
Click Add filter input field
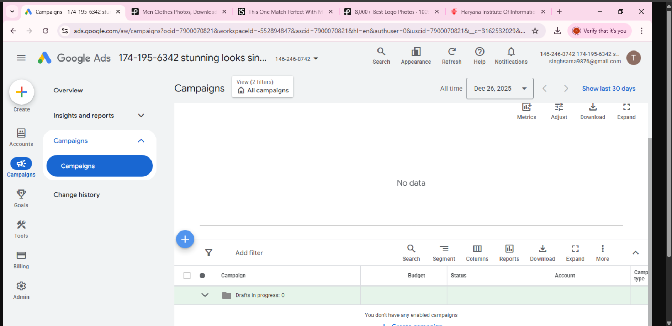tap(249, 253)
